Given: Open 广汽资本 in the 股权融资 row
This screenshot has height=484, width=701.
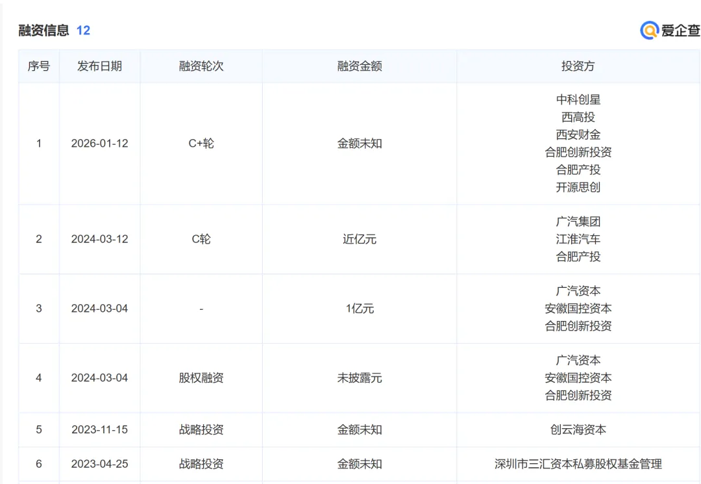Looking at the screenshot, I should point(578,361).
